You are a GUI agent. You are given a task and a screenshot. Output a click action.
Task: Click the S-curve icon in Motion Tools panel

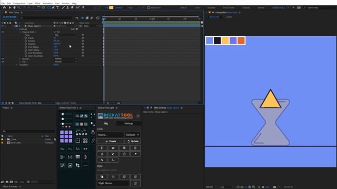point(93,141)
